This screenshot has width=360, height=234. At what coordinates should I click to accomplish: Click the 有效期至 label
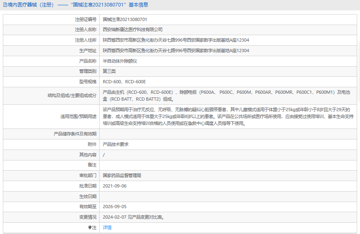click(88, 207)
